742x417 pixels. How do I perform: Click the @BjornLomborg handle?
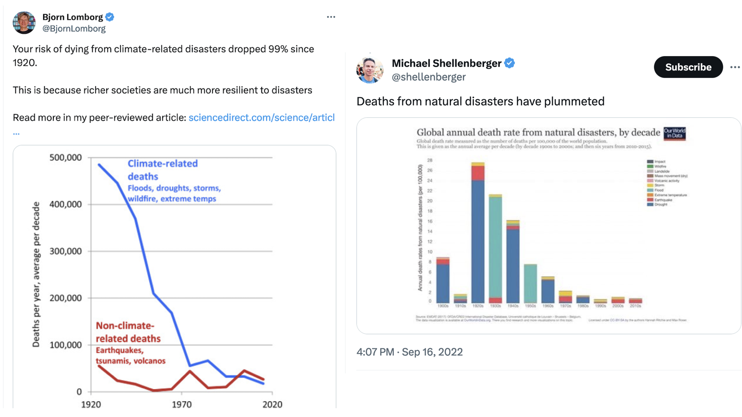[x=74, y=29]
